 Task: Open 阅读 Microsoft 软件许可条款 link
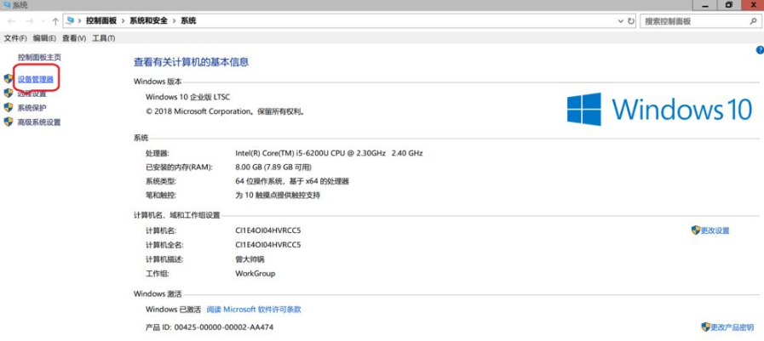pyautogui.click(x=253, y=310)
